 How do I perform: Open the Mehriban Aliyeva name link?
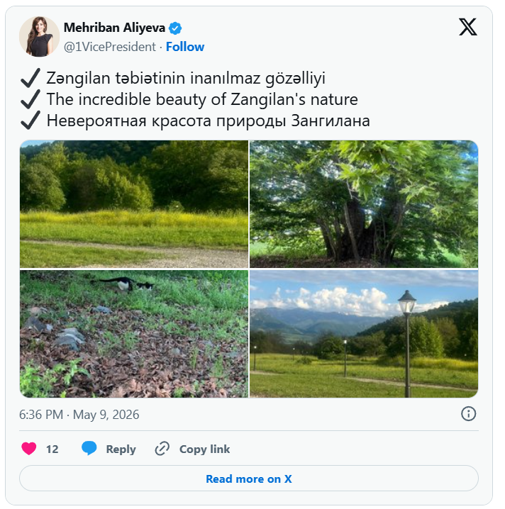[x=114, y=28]
